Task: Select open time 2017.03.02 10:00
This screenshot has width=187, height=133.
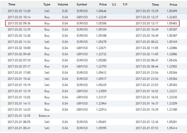Action: tap(19, 48)
